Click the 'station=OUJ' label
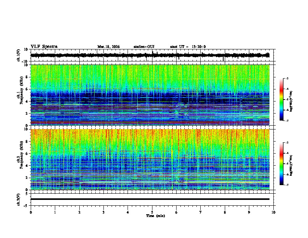308x238 pixels. (144, 47)
